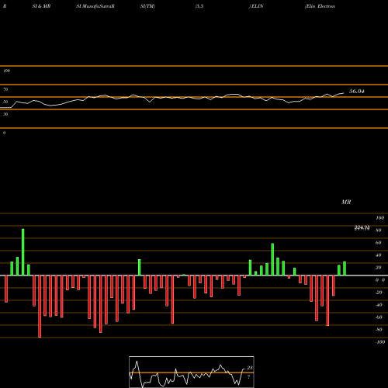This screenshot has height=388, width=388.
Task: Click the RSI left-axis label 70
Action: pos(5,89)
